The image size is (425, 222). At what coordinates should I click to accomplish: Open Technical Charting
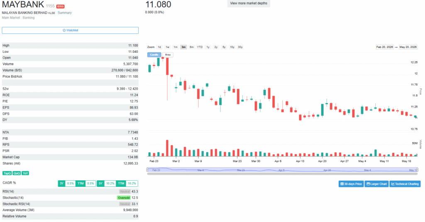coord(405,184)
